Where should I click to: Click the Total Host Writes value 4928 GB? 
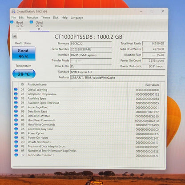click(154, 49)
